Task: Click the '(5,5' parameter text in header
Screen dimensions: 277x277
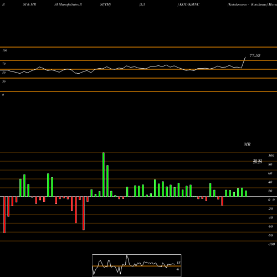Action: [142, 4]
